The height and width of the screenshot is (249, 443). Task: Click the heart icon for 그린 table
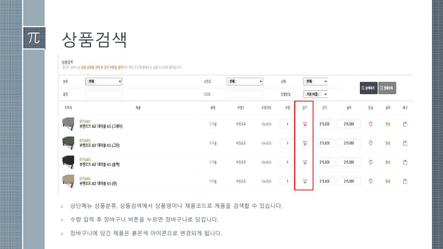(371, 143)
